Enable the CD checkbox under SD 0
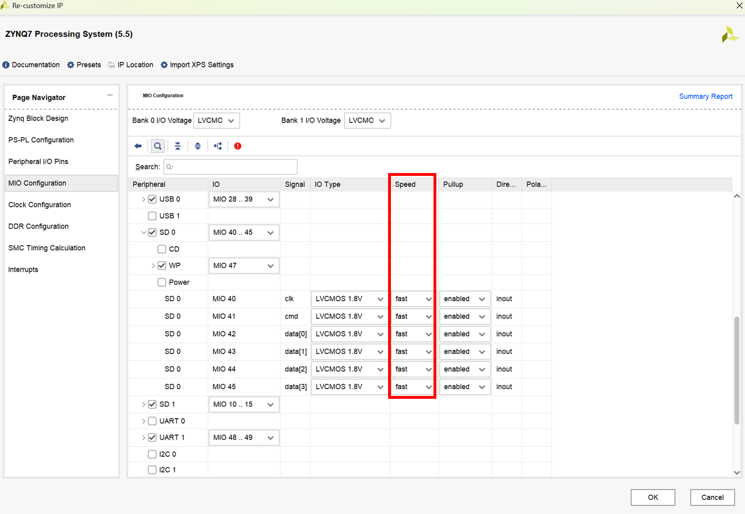 tap(162, 249)
